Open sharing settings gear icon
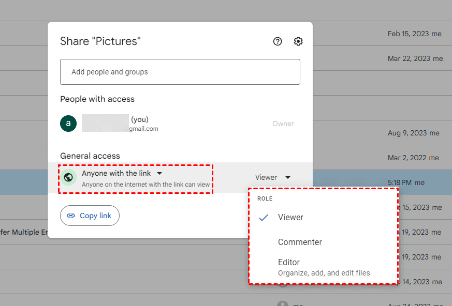452x306 pixels. point(298,41)
